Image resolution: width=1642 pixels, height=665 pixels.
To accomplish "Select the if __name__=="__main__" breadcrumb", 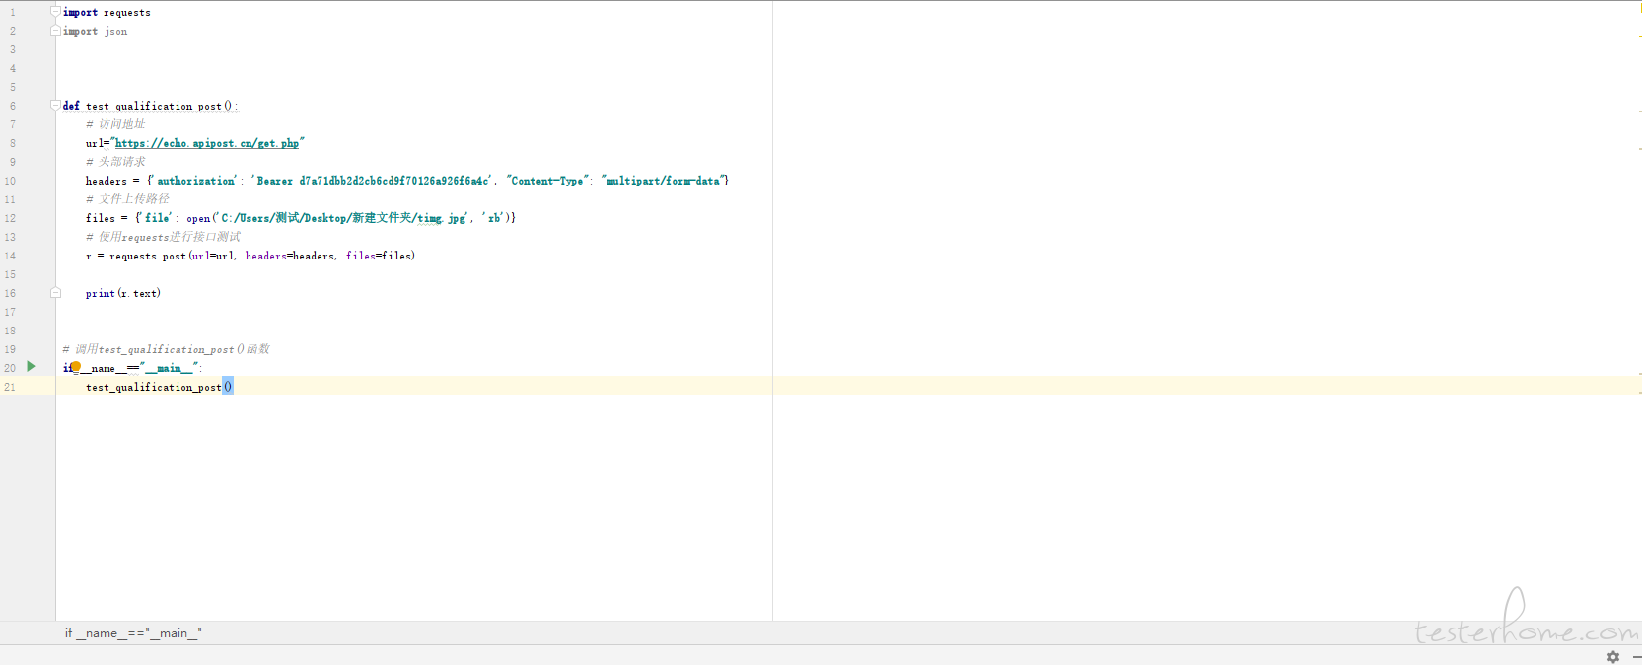I will click(133, 633).
